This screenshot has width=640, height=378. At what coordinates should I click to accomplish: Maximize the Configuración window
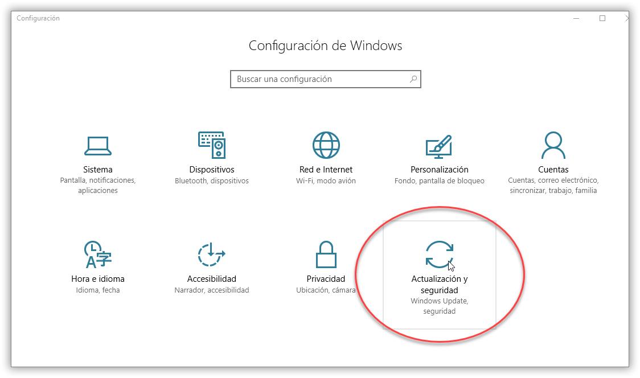[602, 18]
